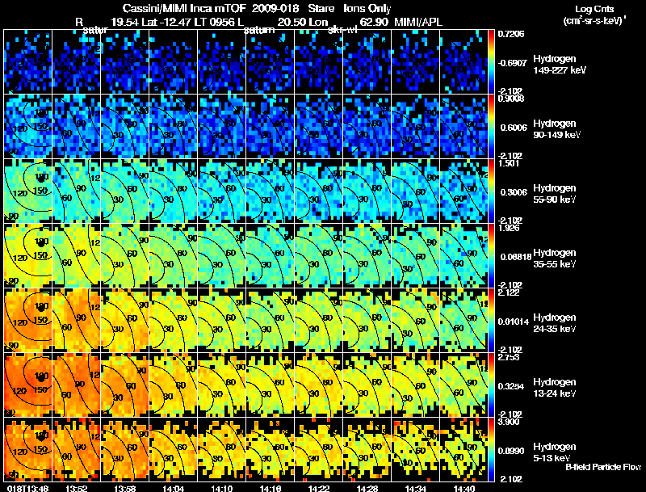Click the "Hydrogen 35-55 keV" row label
This screenshot has height=492, width=646.
554,259
